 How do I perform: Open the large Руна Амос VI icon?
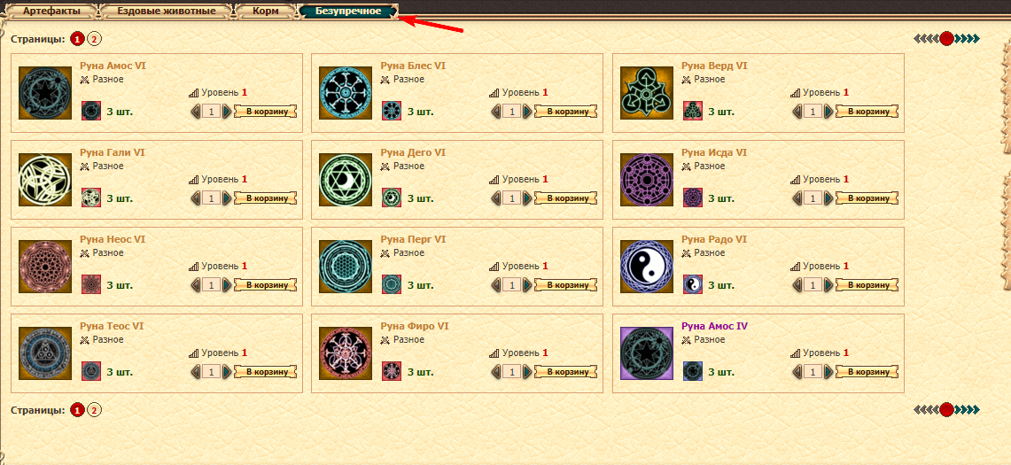[x=45, y=93]
